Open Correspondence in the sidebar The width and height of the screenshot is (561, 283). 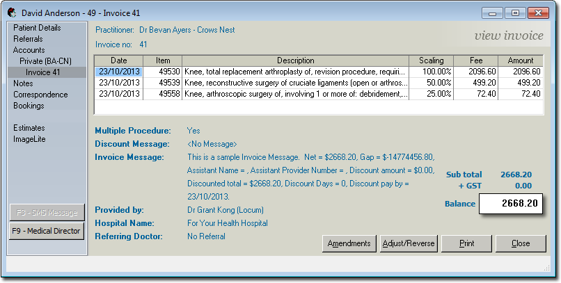coord(40,95)
